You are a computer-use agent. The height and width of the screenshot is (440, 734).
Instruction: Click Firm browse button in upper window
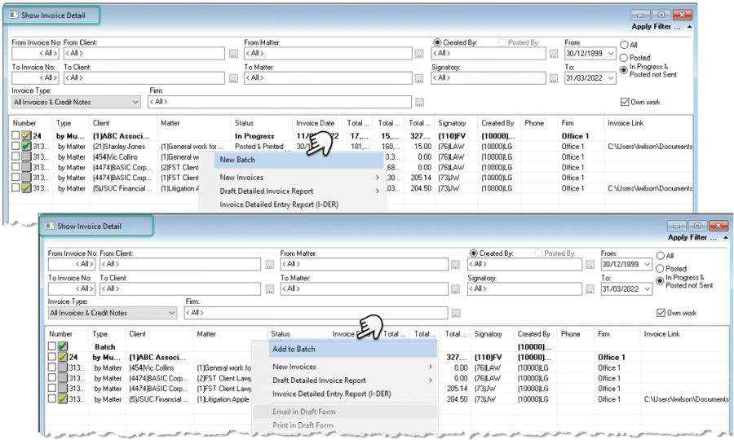pos(420,102)
